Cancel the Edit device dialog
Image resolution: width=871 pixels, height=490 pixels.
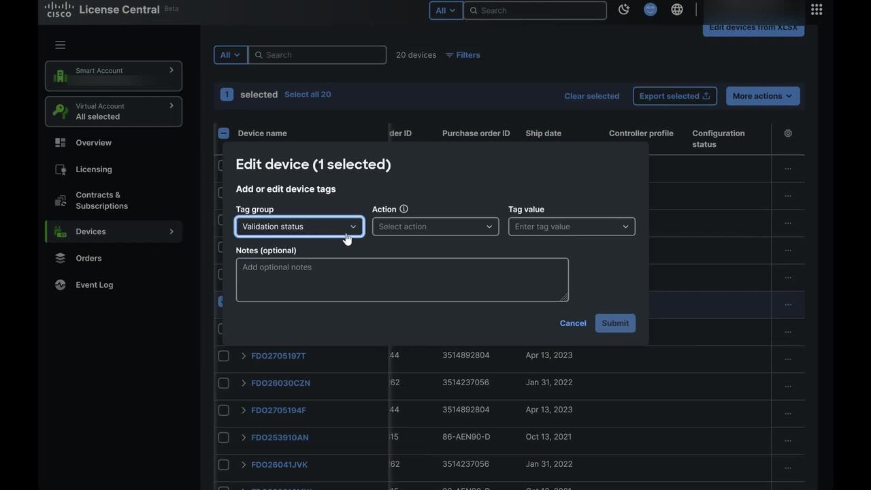coord(573,323)
